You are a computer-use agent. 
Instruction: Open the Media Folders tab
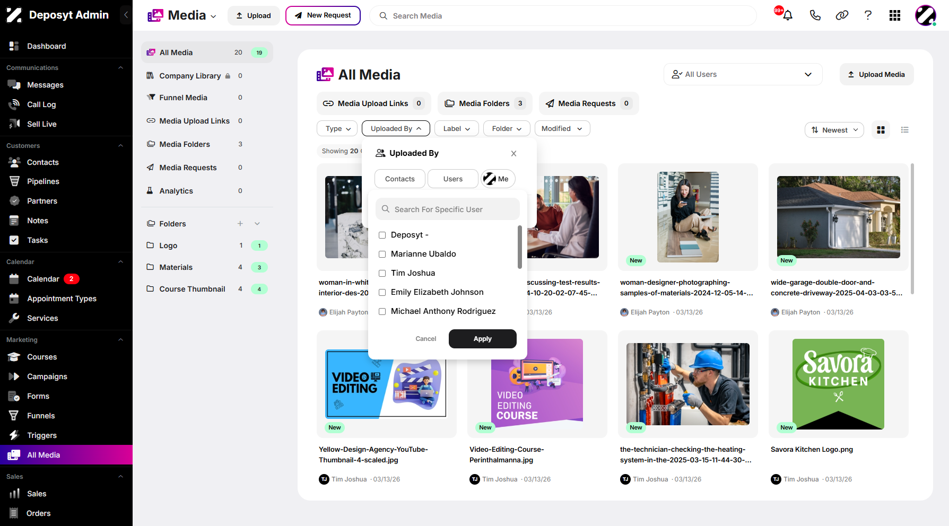[x=485, y=103]
